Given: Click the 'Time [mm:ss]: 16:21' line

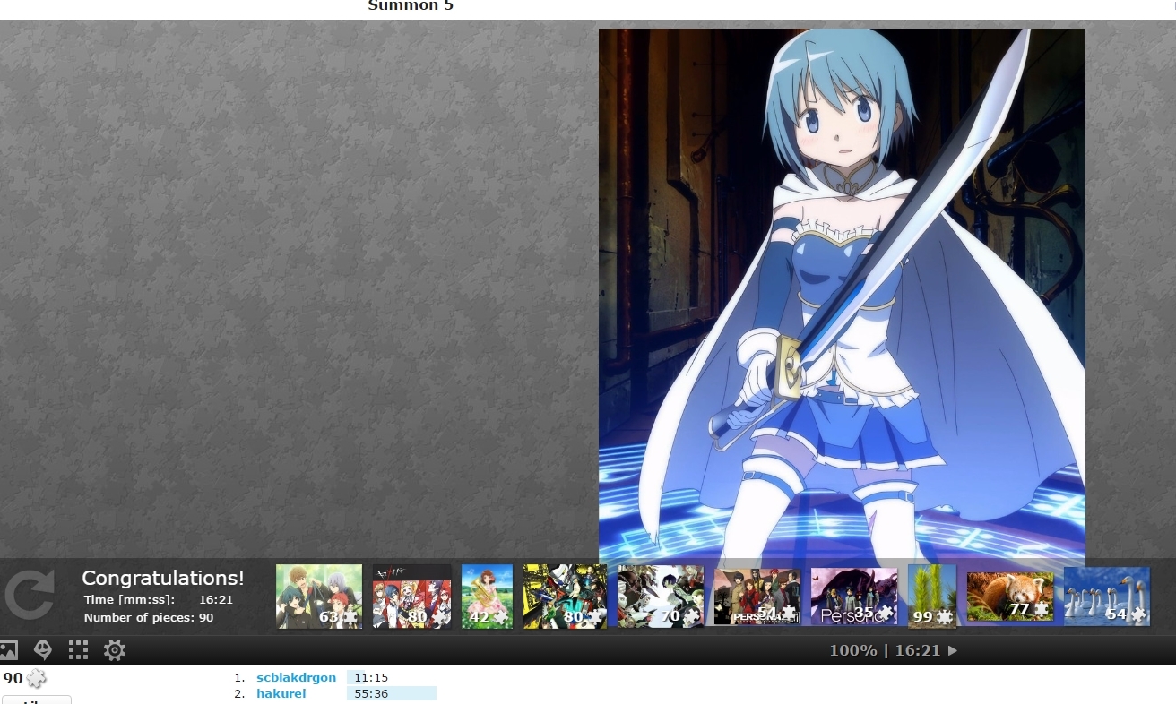Looking at the screenshot, I should pos(159,600).
